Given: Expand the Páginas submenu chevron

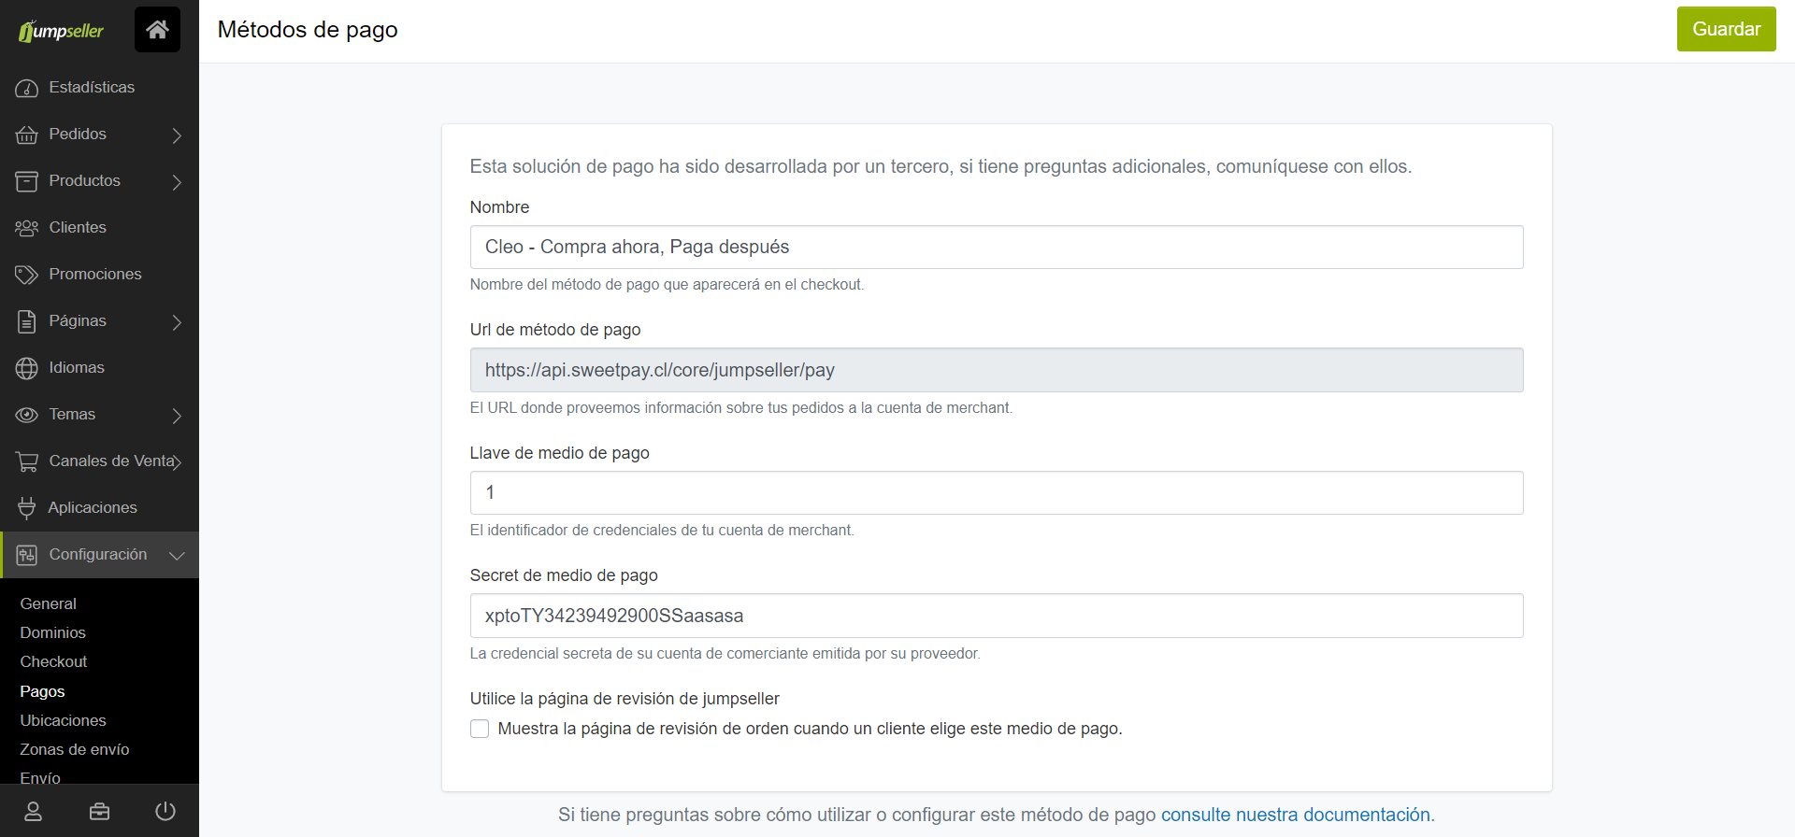Looking at the screenshot, I should 177,322.
